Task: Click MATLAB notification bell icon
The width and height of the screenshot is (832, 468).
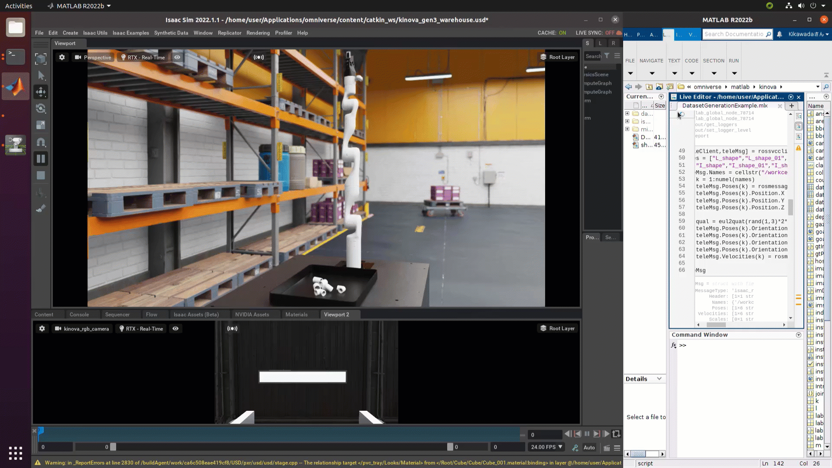Action: [x=779, y=34]
